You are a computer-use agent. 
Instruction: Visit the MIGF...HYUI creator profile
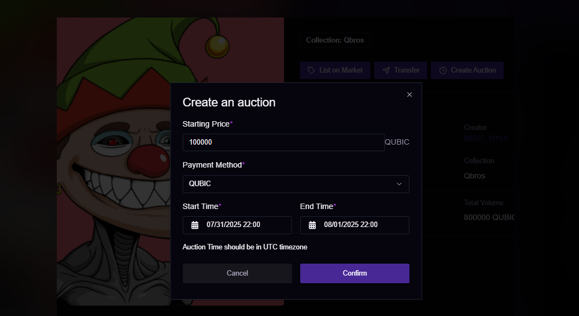[485, 138]
